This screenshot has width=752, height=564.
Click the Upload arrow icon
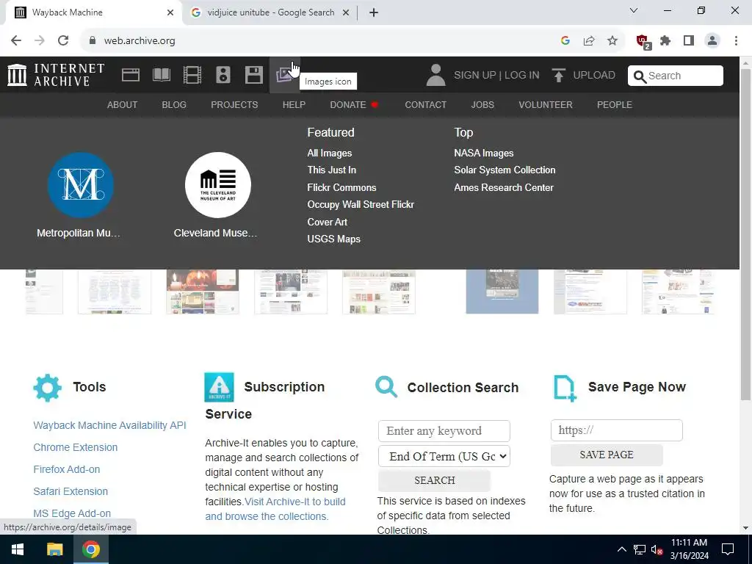558,76
